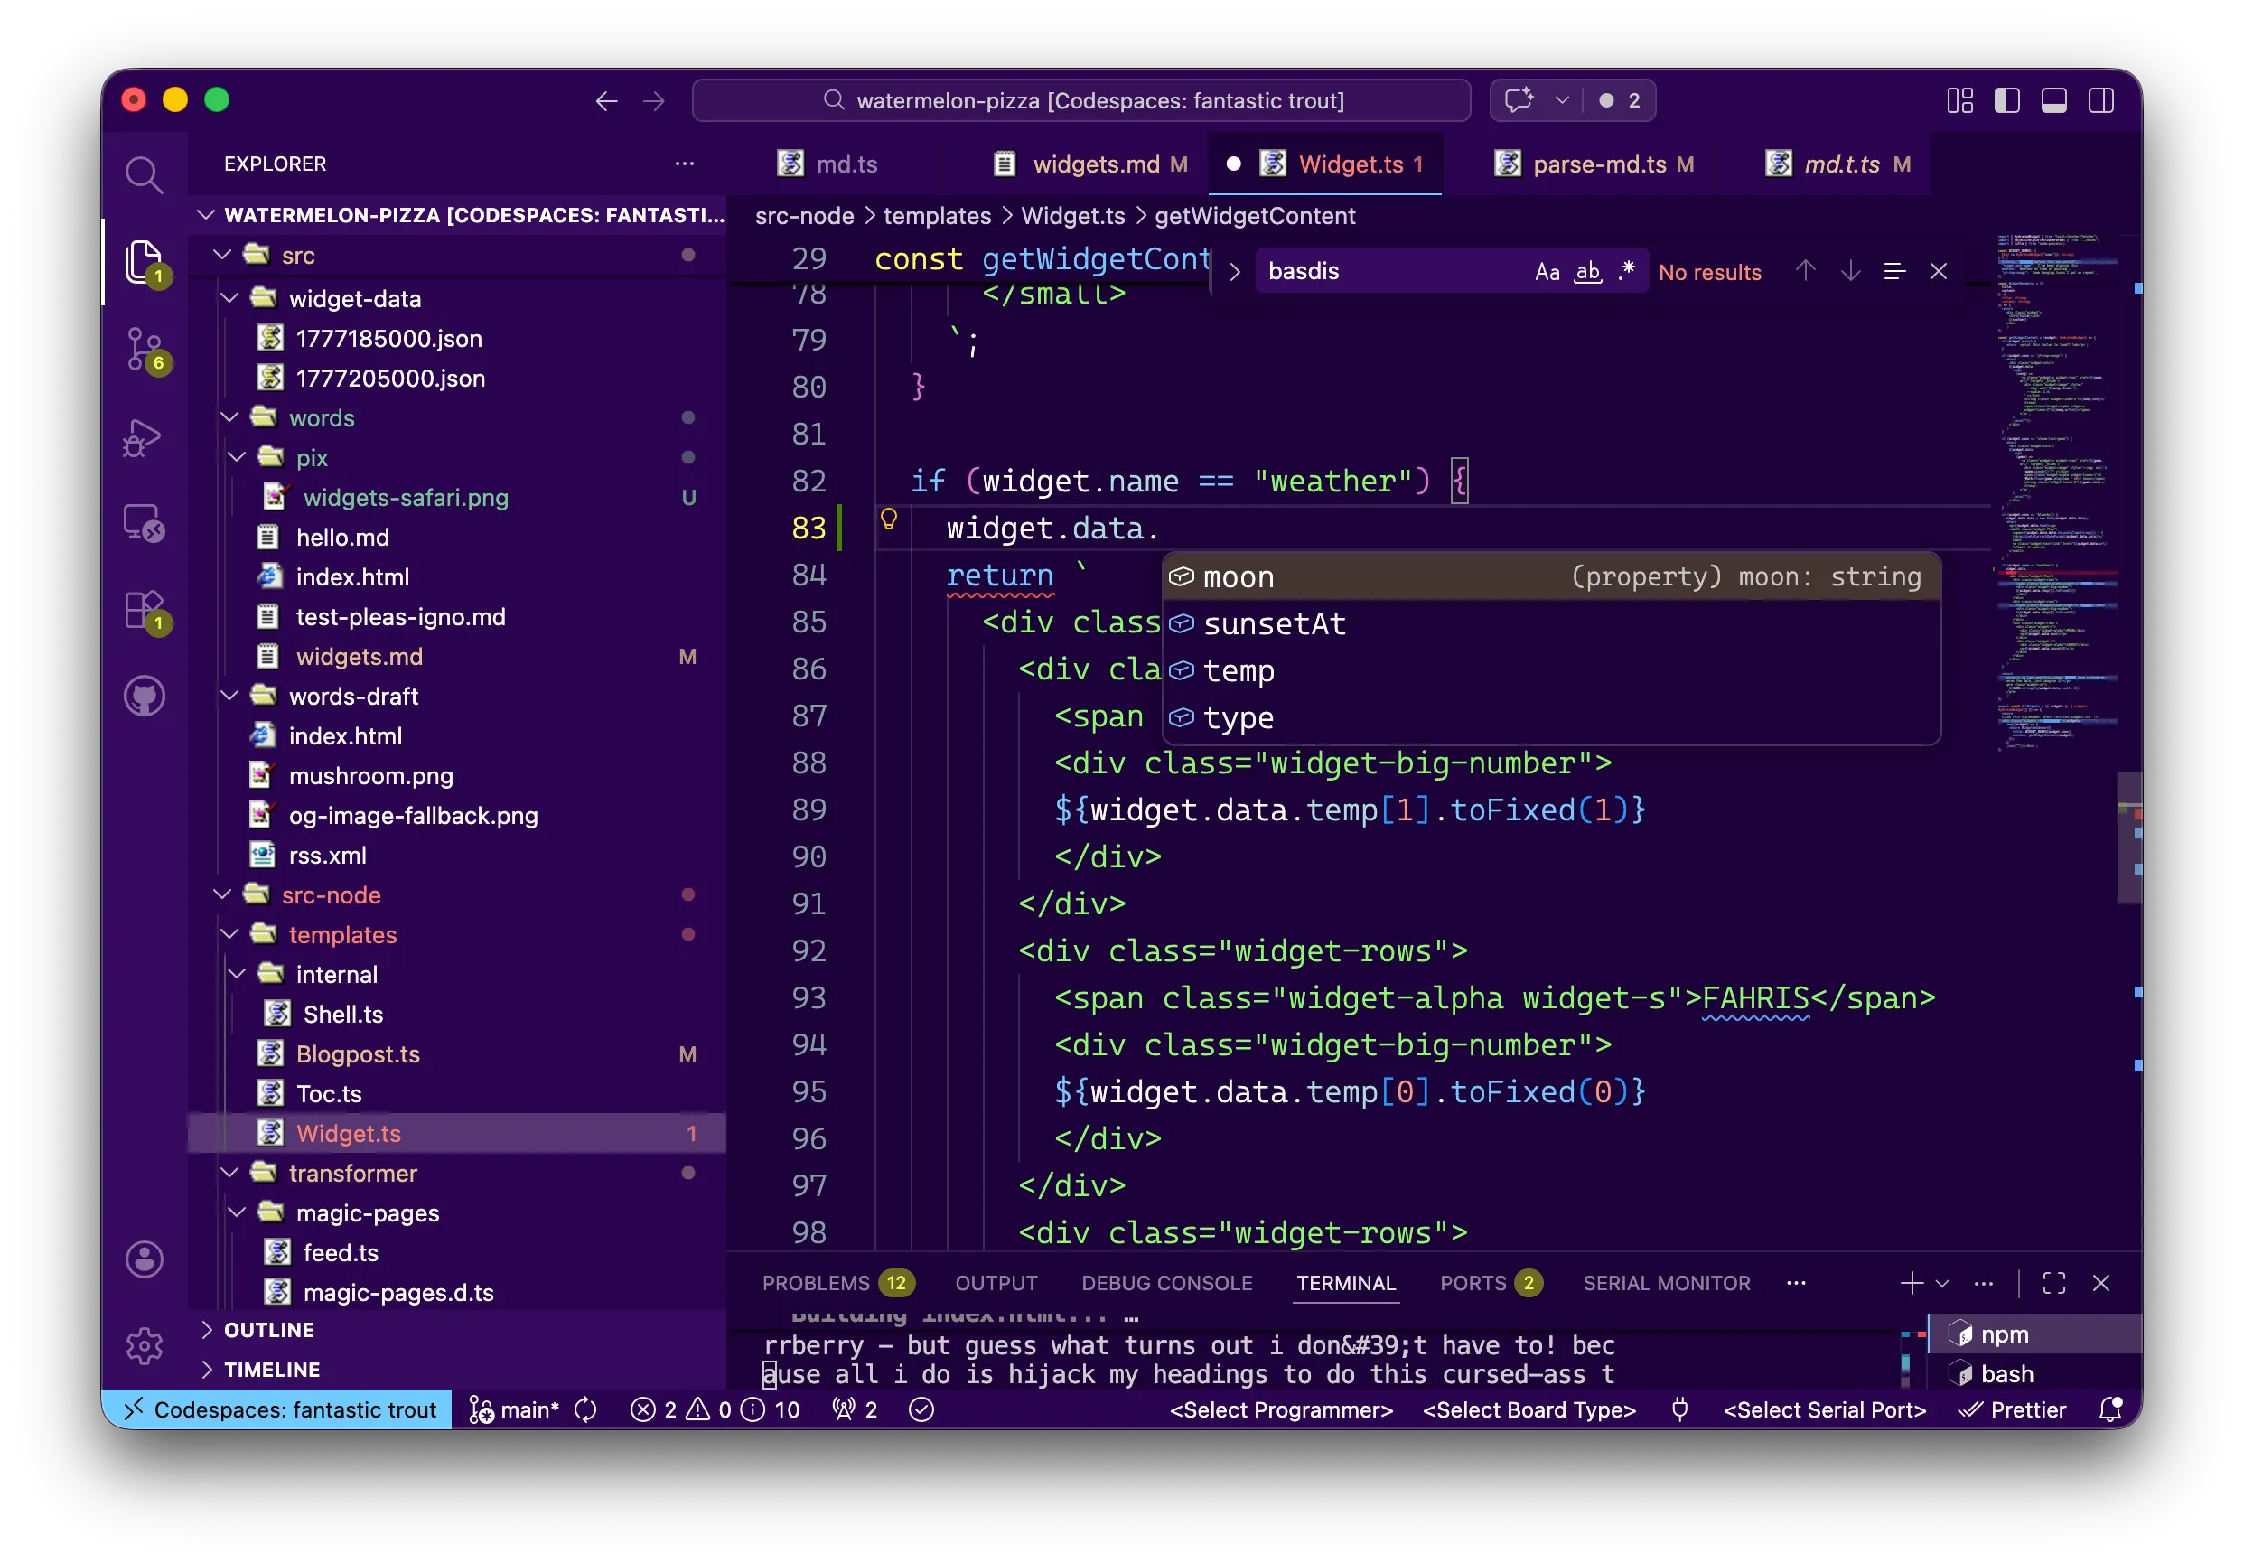Open Run and Debug view

pos(144,437)
